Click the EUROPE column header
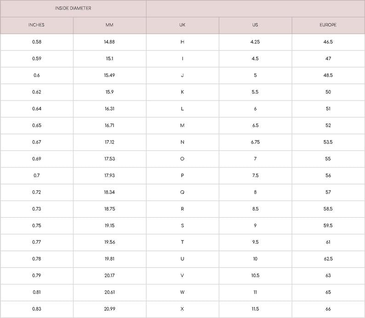 pos(328,25)
